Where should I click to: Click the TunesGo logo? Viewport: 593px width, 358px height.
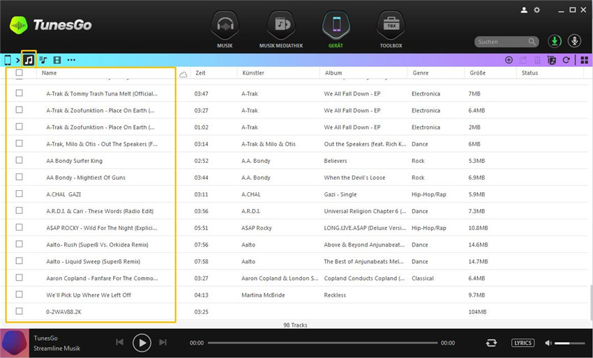51,25
